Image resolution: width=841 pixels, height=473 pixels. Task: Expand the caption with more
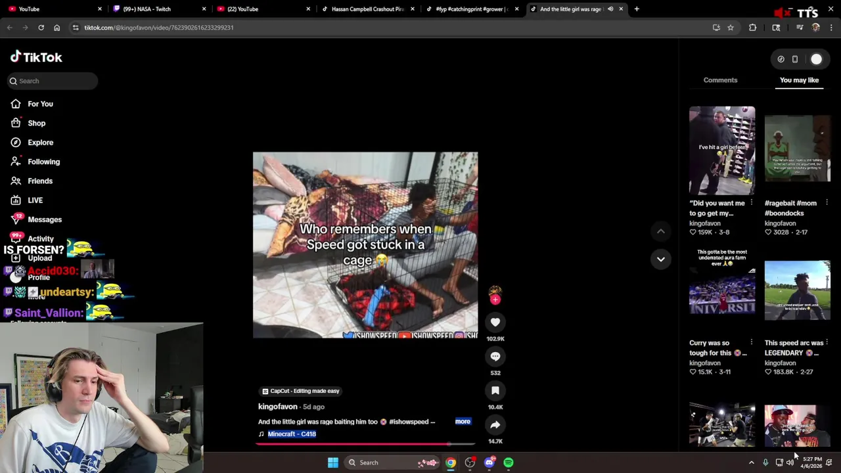(463, 422)
